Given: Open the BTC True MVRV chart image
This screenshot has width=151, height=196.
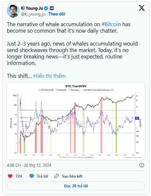Looking at the screenshot, I should coord(76,121).
